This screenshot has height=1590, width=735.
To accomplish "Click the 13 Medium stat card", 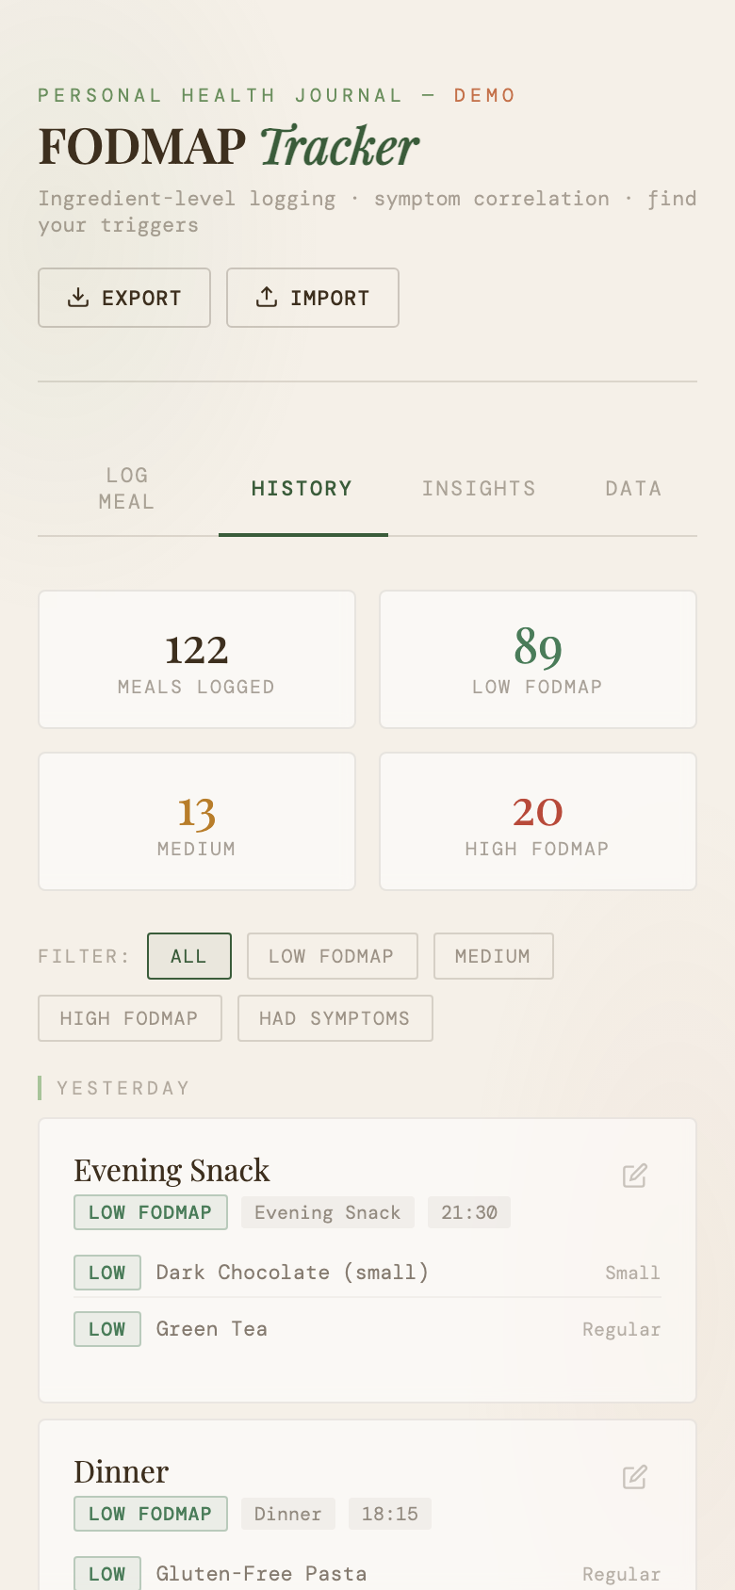I will coord(197,821).
